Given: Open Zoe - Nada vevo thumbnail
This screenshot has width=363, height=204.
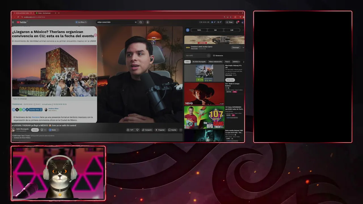Looking at the screenshot, I should coord(204,94).
